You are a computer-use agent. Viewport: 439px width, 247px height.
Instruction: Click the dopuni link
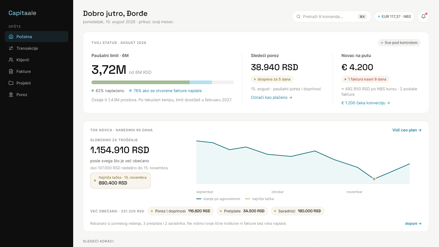[x=413, y=224]
